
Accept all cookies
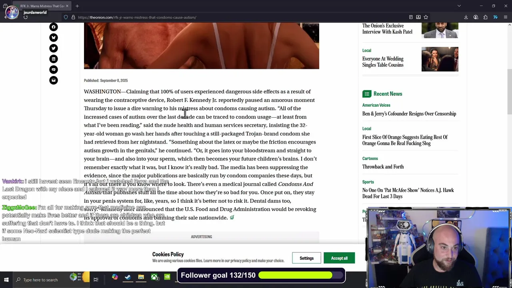point(339,258)
